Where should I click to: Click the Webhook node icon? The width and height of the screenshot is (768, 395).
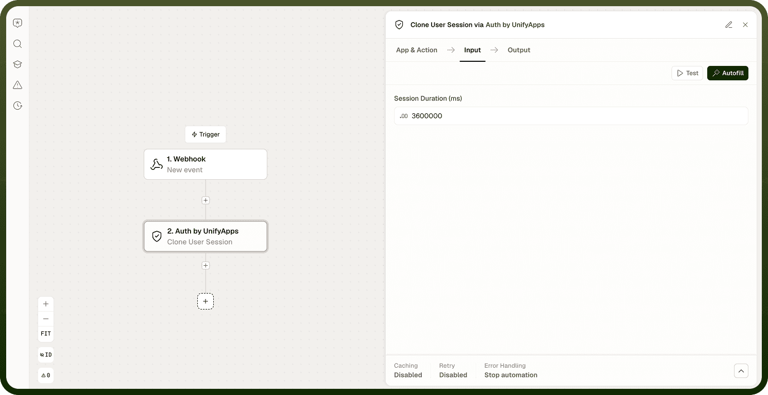pos(157,164)
